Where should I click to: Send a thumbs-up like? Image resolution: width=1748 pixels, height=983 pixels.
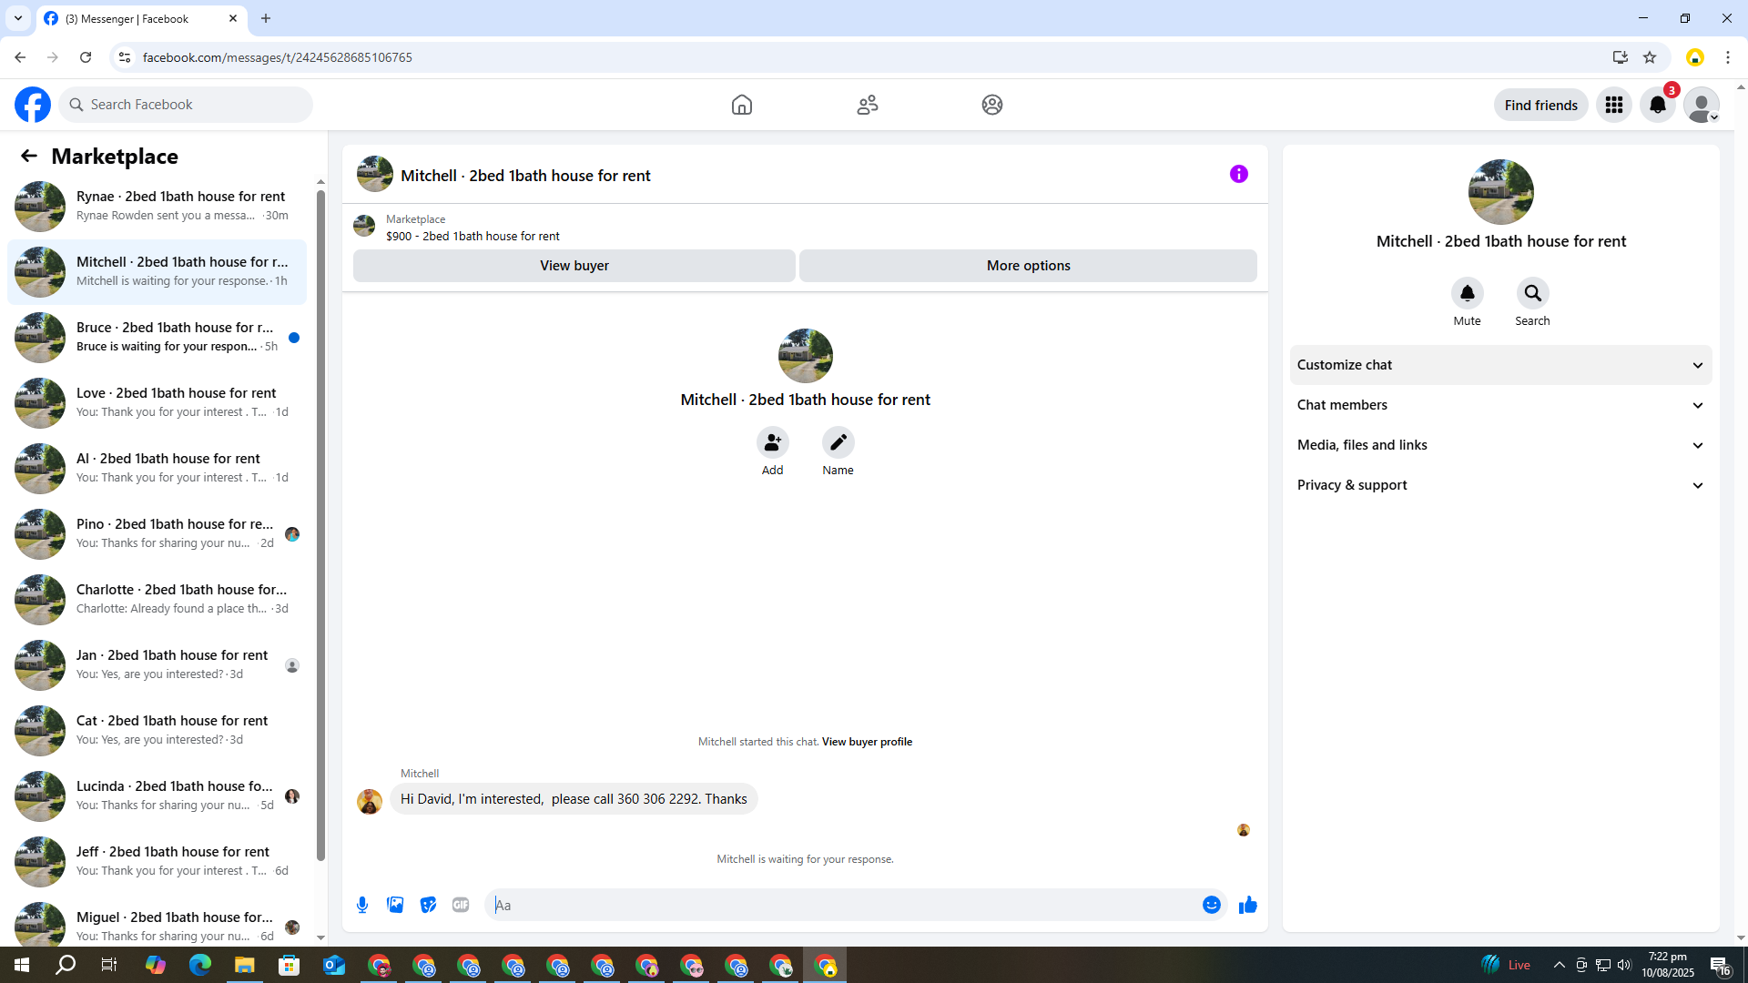(x=1247, y=905)
